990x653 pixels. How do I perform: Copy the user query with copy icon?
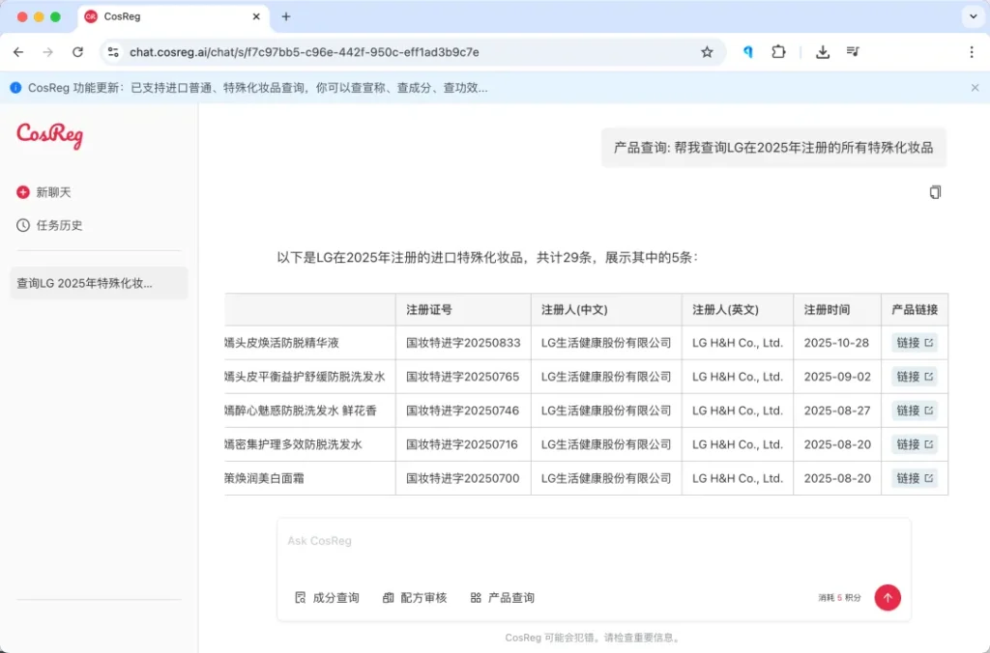(x=935, y=192)
